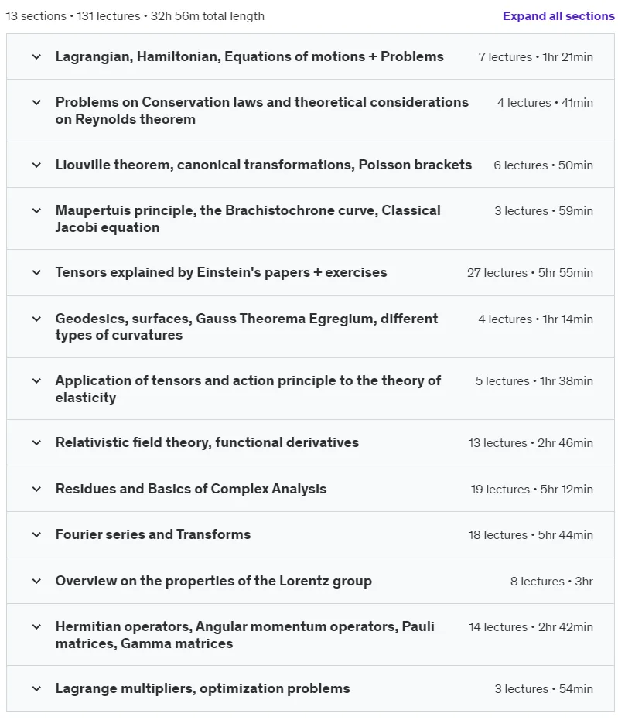Open chevron next to Application of tensors section
The image size is (618, 720).
[x=36, y=381]
